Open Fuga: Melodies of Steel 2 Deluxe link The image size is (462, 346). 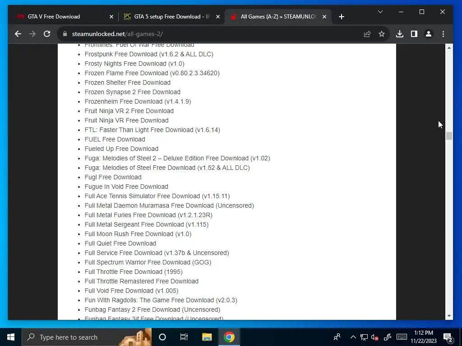coord(177,158)
